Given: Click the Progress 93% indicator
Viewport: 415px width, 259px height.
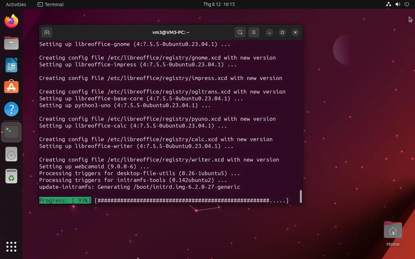Looking at the screenshot, I should [x=65, y=200].
